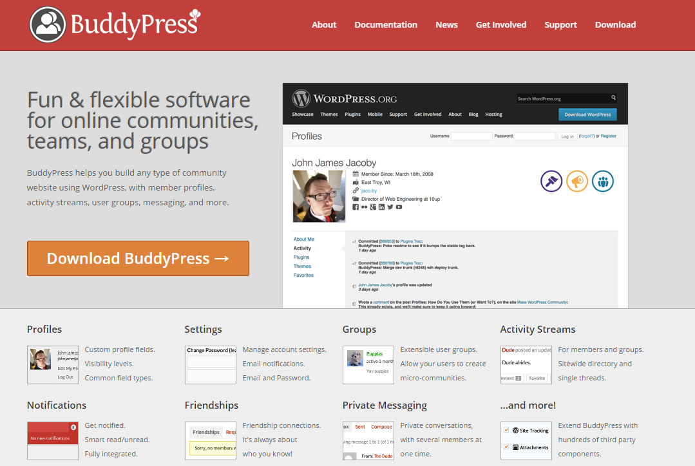Click the Make WordPress Community link

542,302
